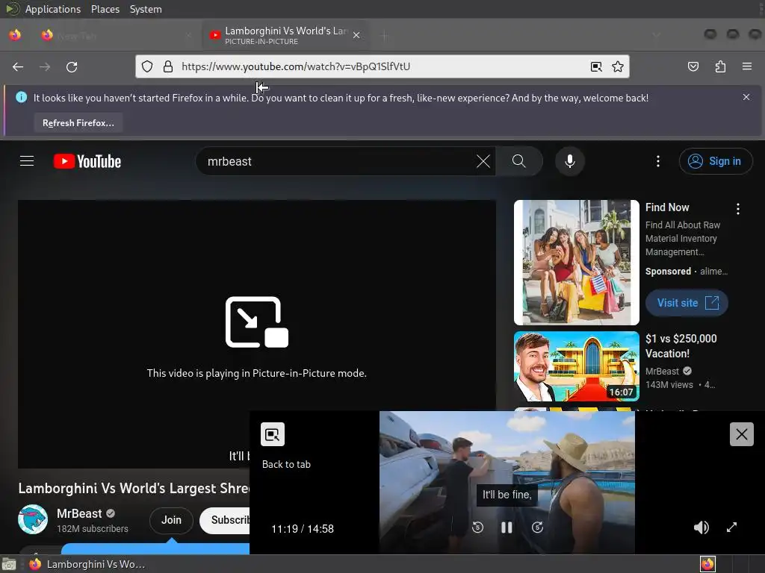
Task: Select the Lamborghini Vs Wo... taskbar entry
Action: (88, 564)
